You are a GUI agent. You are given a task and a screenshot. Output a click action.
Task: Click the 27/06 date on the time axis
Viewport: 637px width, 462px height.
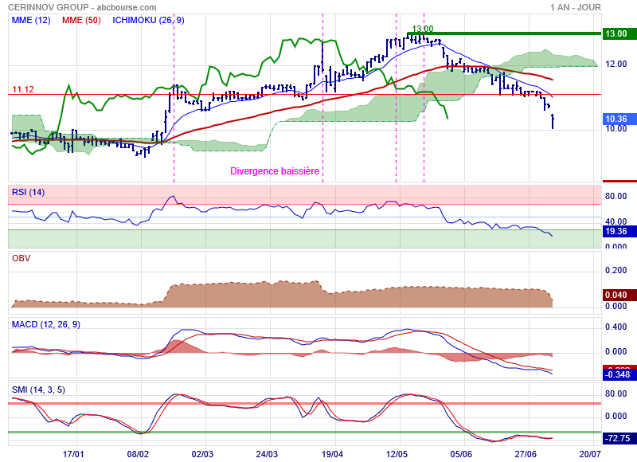(526, 454)
